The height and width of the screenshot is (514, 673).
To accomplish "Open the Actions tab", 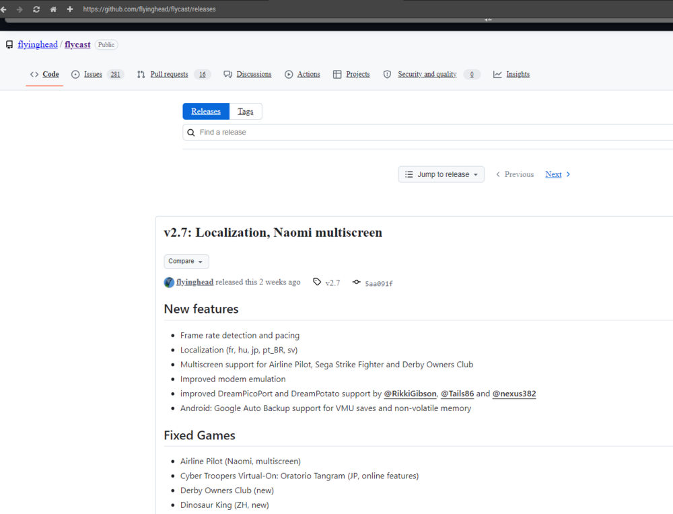I will point(302,74).
